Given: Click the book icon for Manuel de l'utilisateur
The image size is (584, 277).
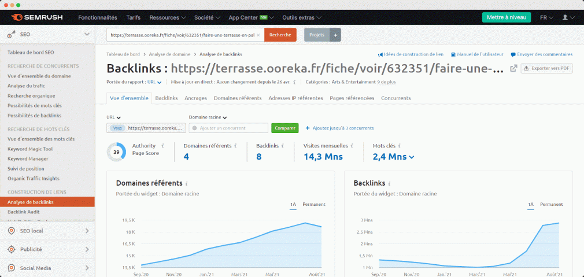Looking at the screenshot, I should click(453, 54).
